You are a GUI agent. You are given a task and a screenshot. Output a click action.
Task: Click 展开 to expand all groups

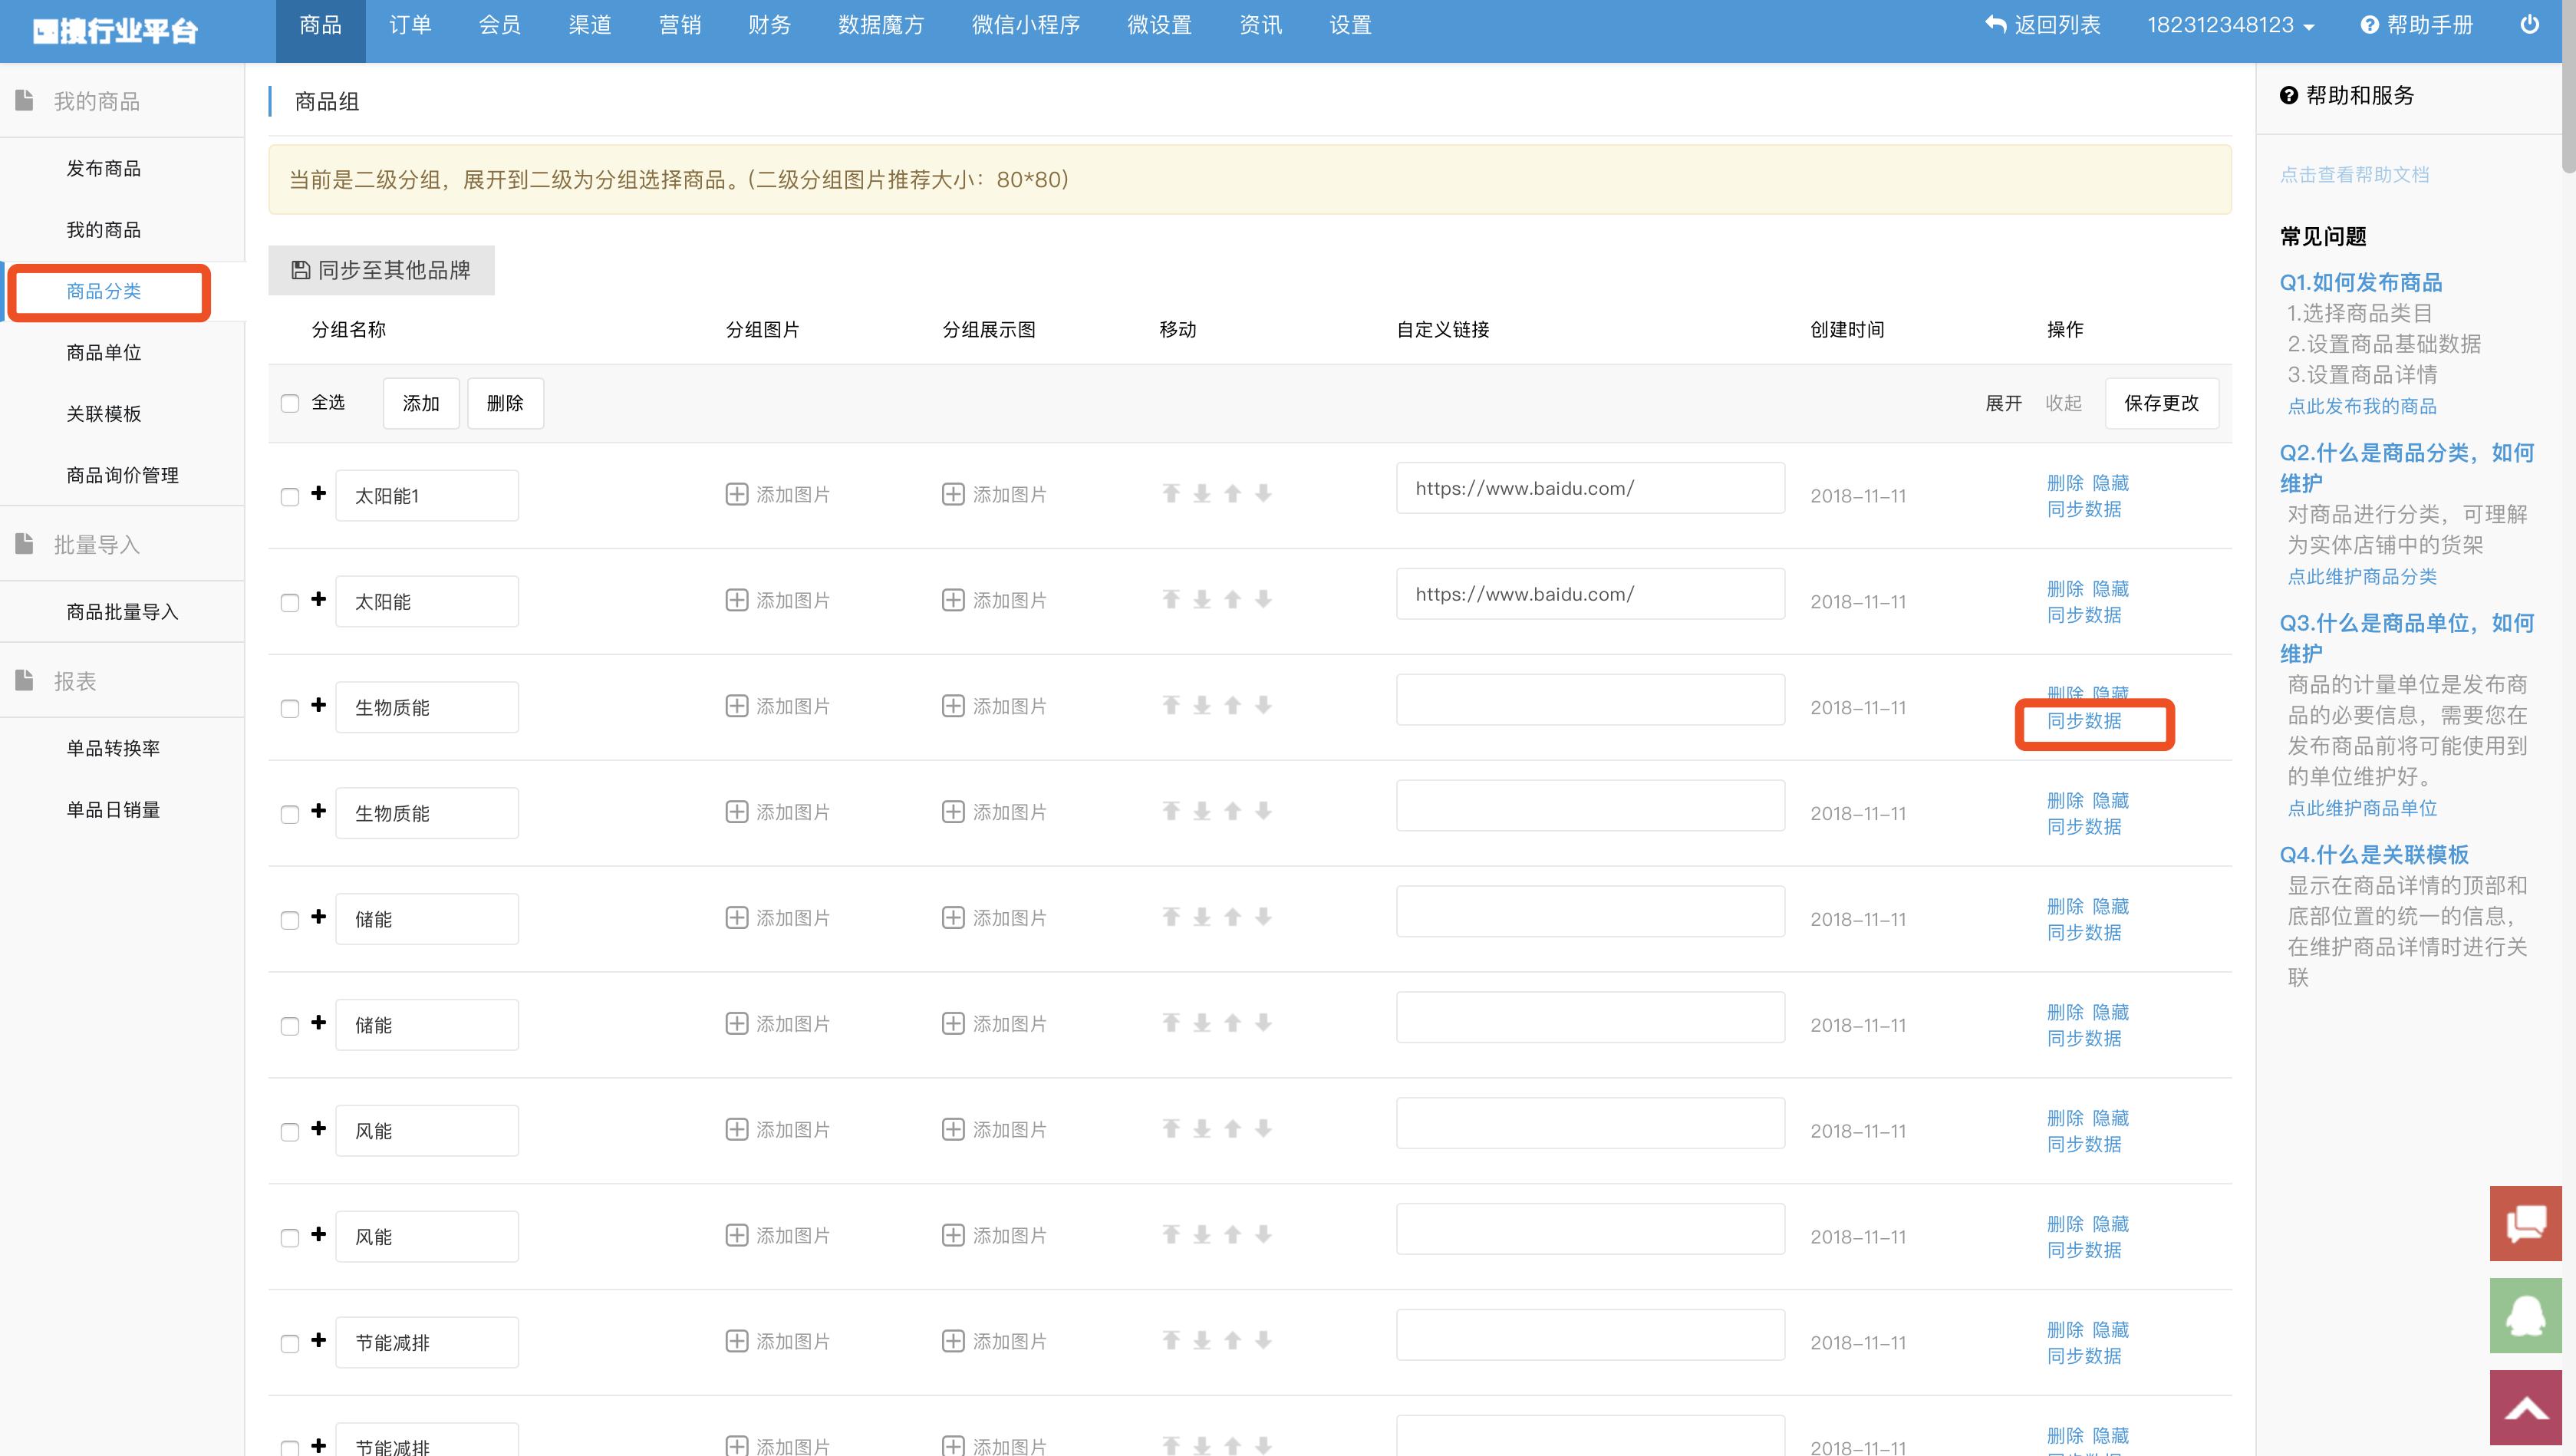[x=2003, y=403]
